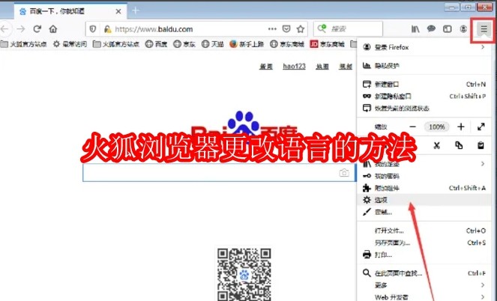Open the 新手上路 Firefox bookmark
This screenshot has width=497, height=301.
[x=247, y=44]
